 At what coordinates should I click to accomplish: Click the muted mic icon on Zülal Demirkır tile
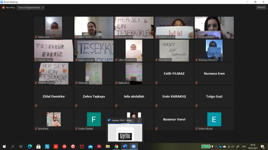[36, 106]
